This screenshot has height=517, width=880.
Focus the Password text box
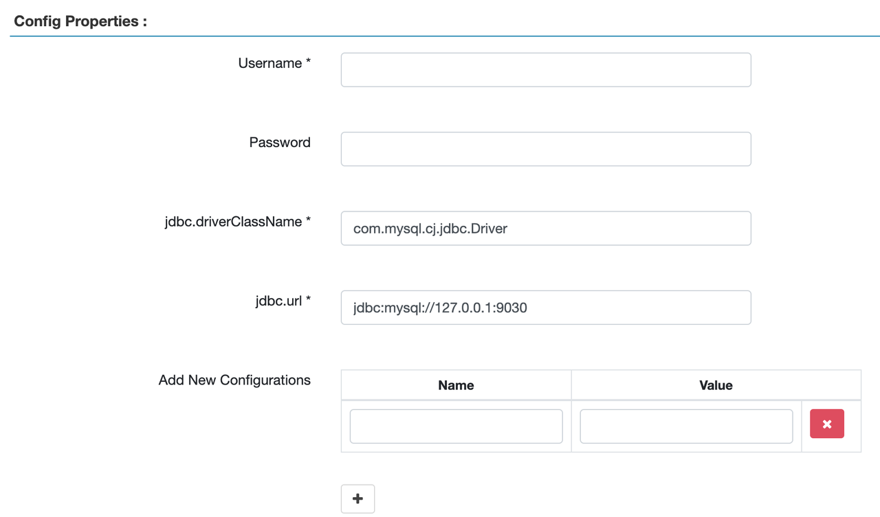[x=545, y=149]
